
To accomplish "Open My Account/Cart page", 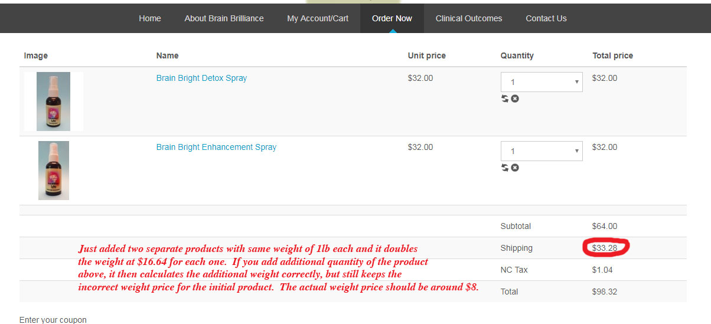I will [x=318, y=18].
